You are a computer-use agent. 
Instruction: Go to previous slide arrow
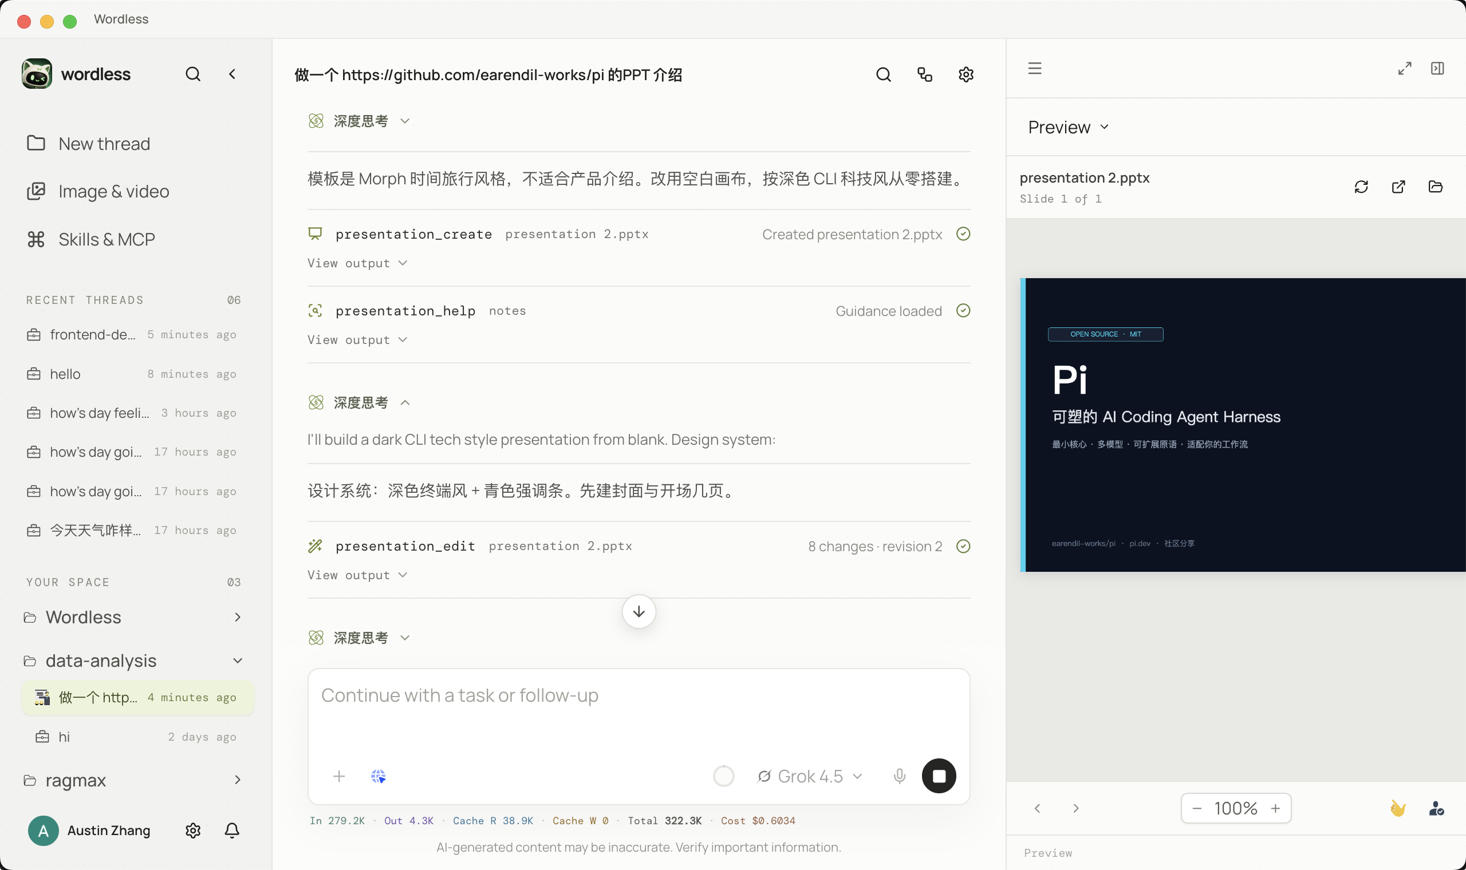[1037, 808]
